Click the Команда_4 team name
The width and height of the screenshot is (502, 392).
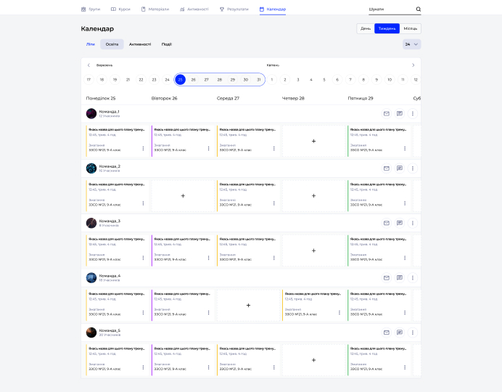(110, 276)
